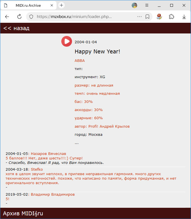Open the downloads panel
The image size is (191, 219).
pyautogui.click(x=184, y=17)
